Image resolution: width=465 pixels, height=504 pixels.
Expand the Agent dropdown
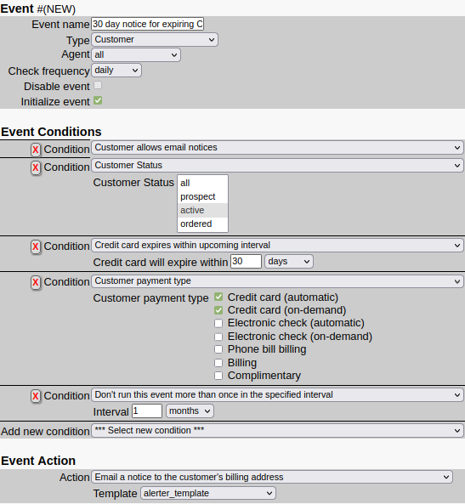[x=136, y=54]
